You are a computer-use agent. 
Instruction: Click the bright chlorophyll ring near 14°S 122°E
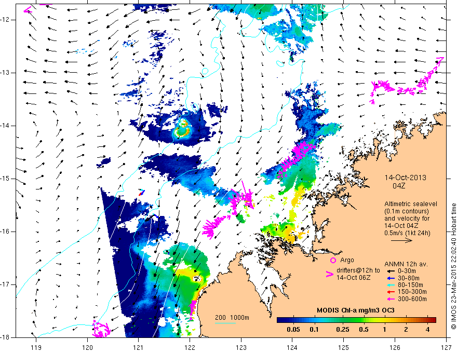pos(183,129)
